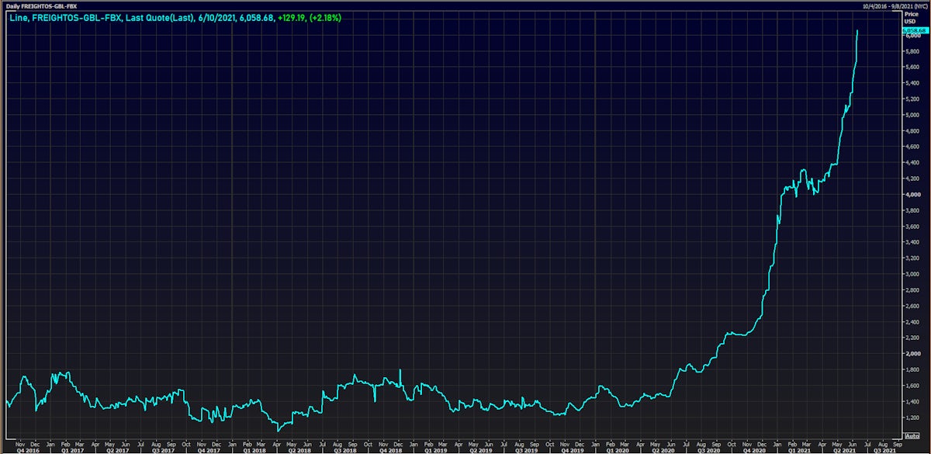The height and width of the screenshot is (454, 931).
Task: Click the Q2 2021 time axis label
Action: click(x=846, y=449)
